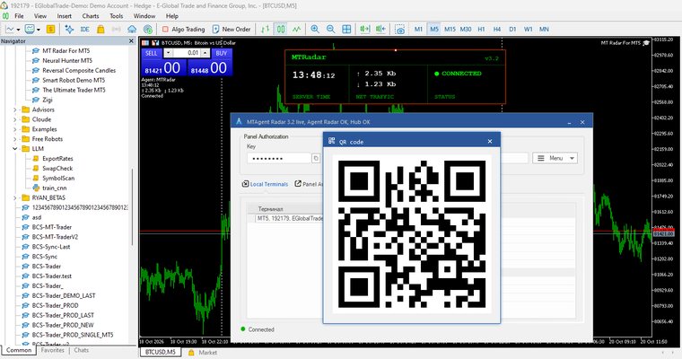Viewport: 682px width, 359px height.
Task: Close the QR code dialog
Action: pos(490,141)
